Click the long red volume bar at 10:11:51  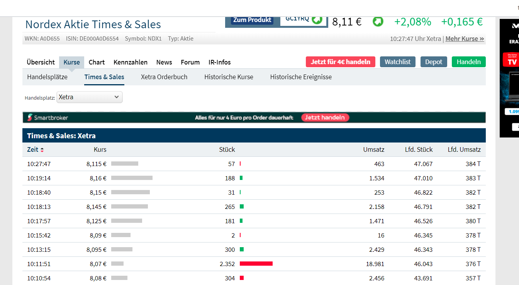click(256, 264)
